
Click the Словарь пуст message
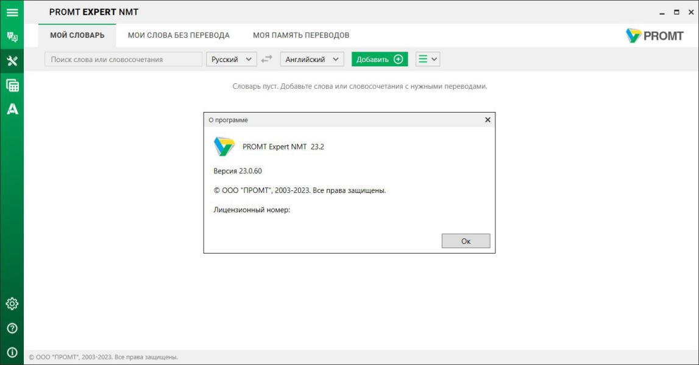tap(360, 86)
